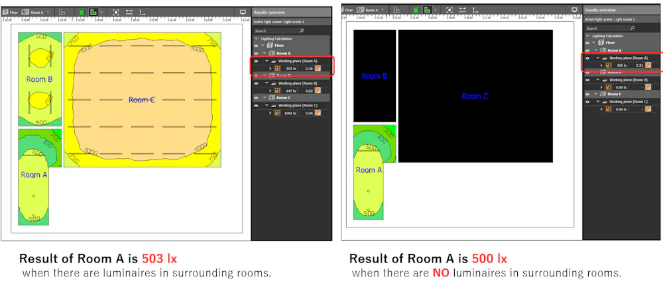Screen dimensions: 663x291
Task: Click the monitor icon in left window toolbar
Action: click(243, 12)
